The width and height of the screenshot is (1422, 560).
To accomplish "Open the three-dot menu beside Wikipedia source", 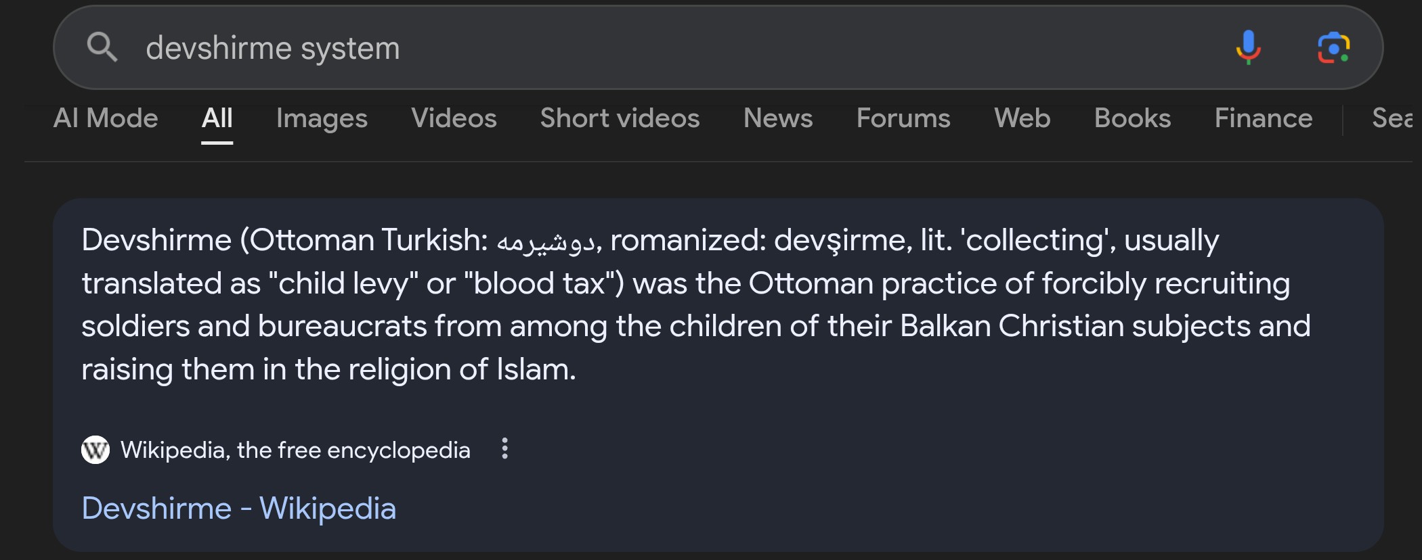I will pyautogui.click(x=504, y=448).
